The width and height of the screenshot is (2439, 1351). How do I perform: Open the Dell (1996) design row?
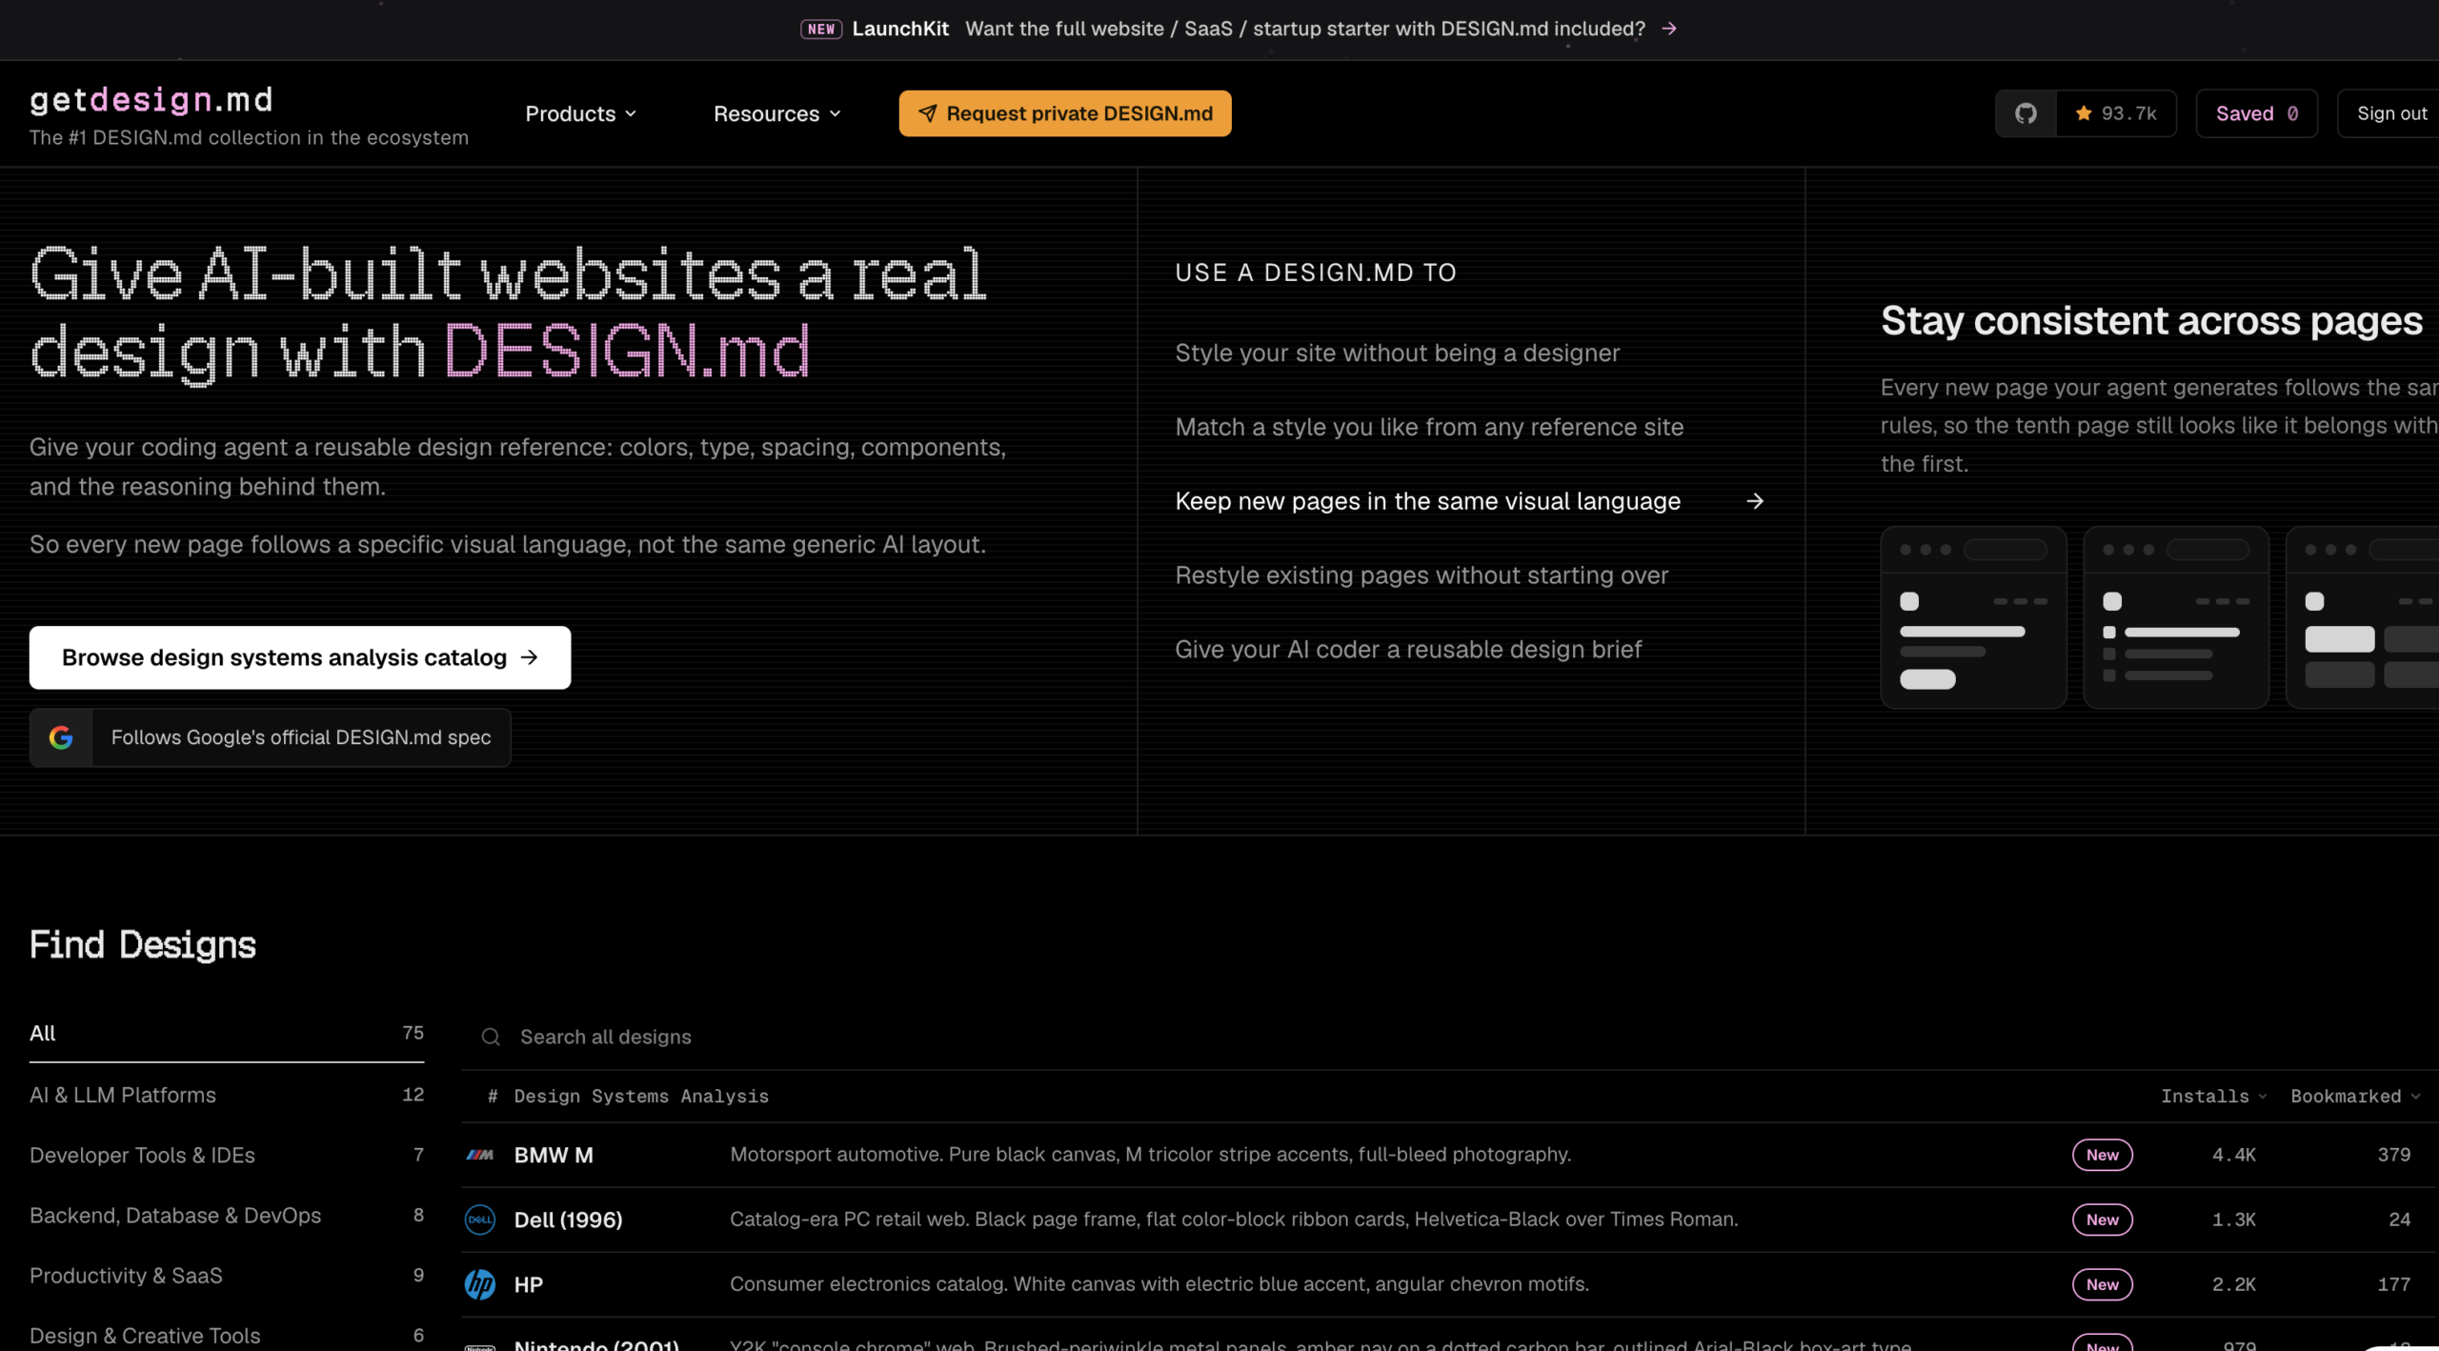point(1448,1220)
